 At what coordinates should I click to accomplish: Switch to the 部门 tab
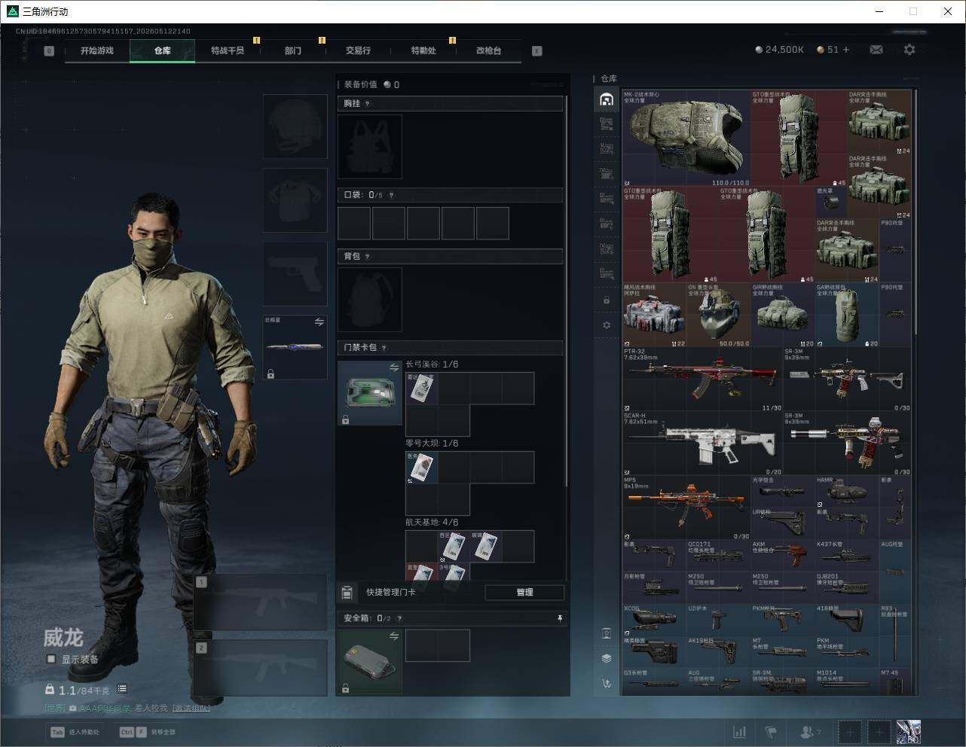point(293,50)
